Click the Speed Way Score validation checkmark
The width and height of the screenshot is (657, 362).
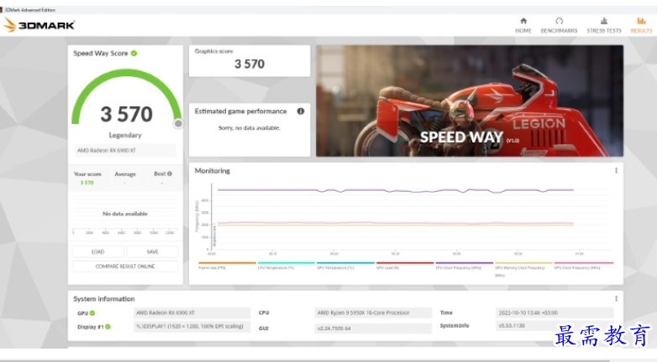[x=134, y=53]
